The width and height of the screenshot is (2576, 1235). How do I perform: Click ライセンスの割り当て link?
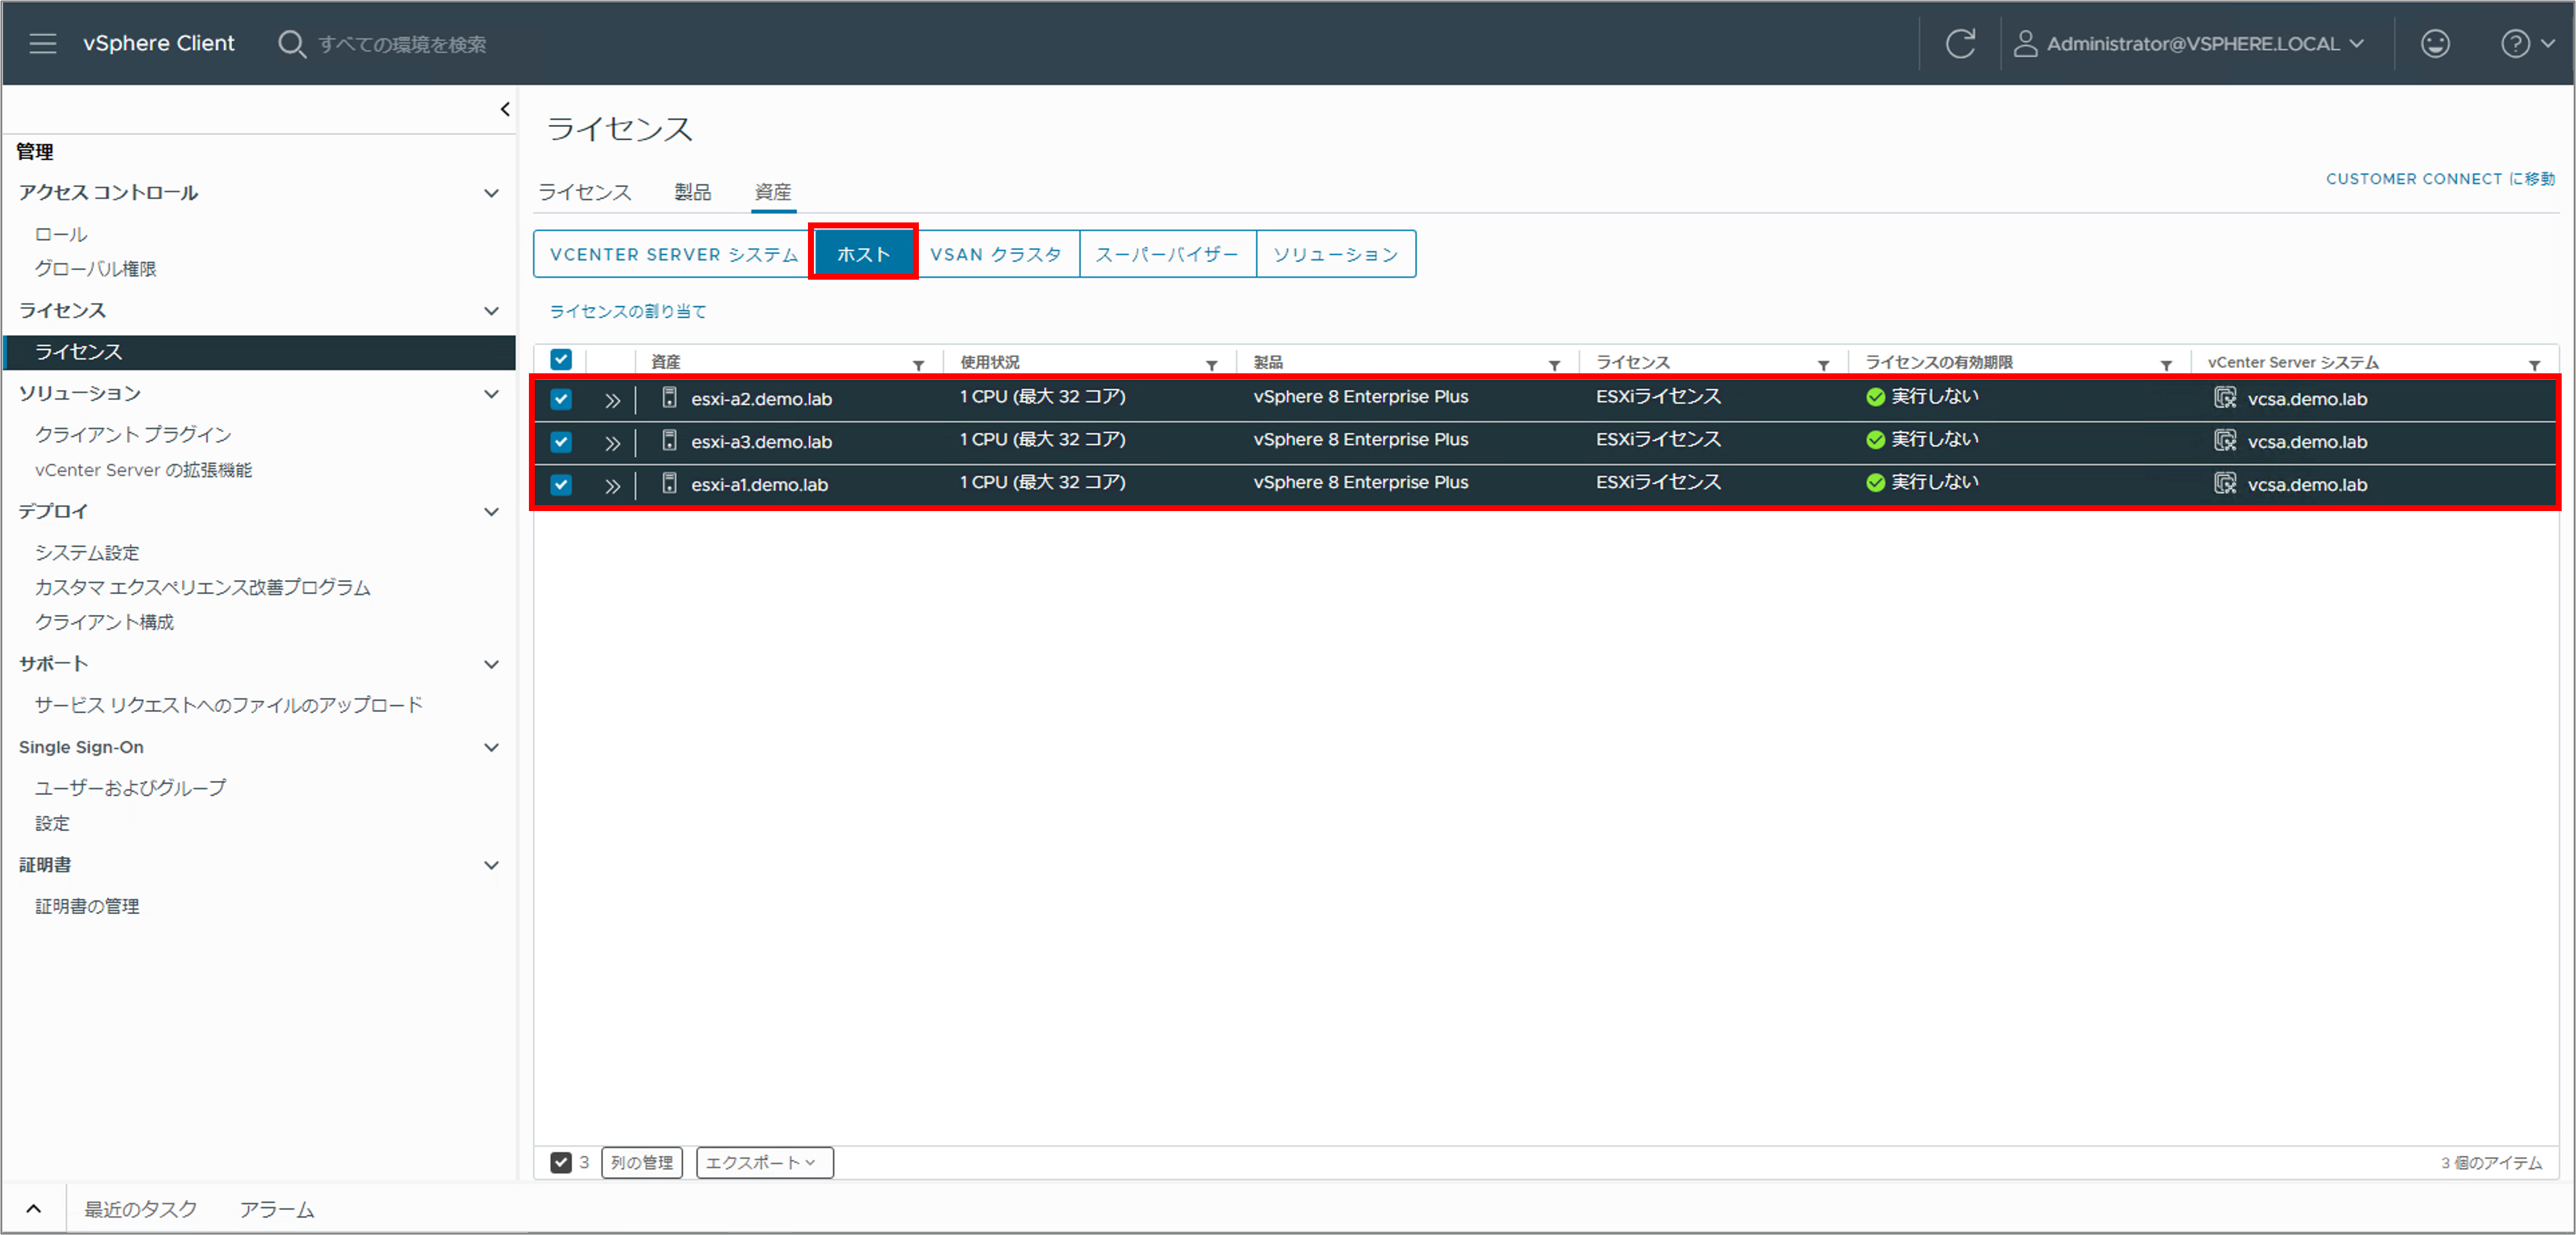point(628,311)
